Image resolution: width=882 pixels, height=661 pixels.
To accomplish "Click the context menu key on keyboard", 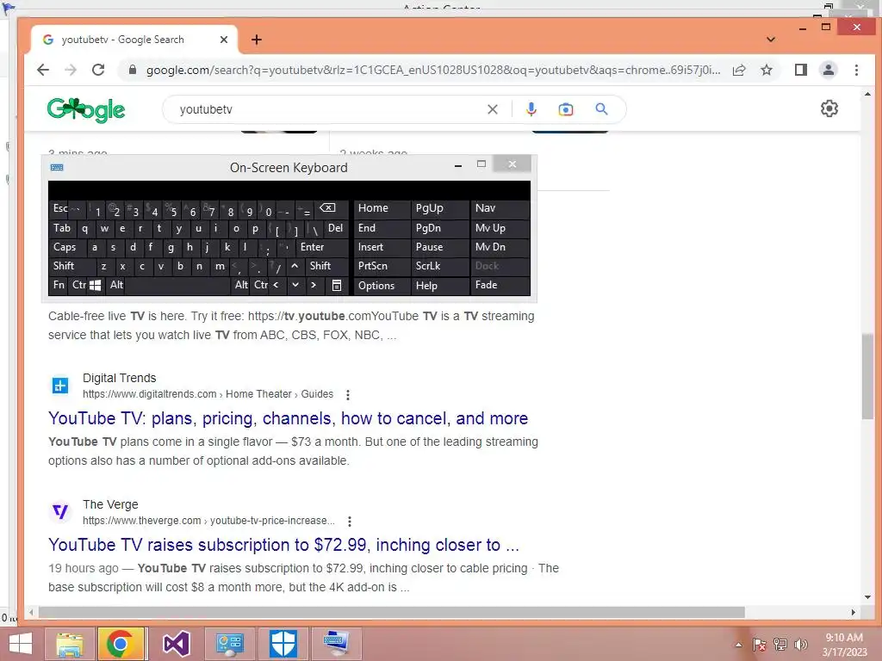I will tap(337, 286).
